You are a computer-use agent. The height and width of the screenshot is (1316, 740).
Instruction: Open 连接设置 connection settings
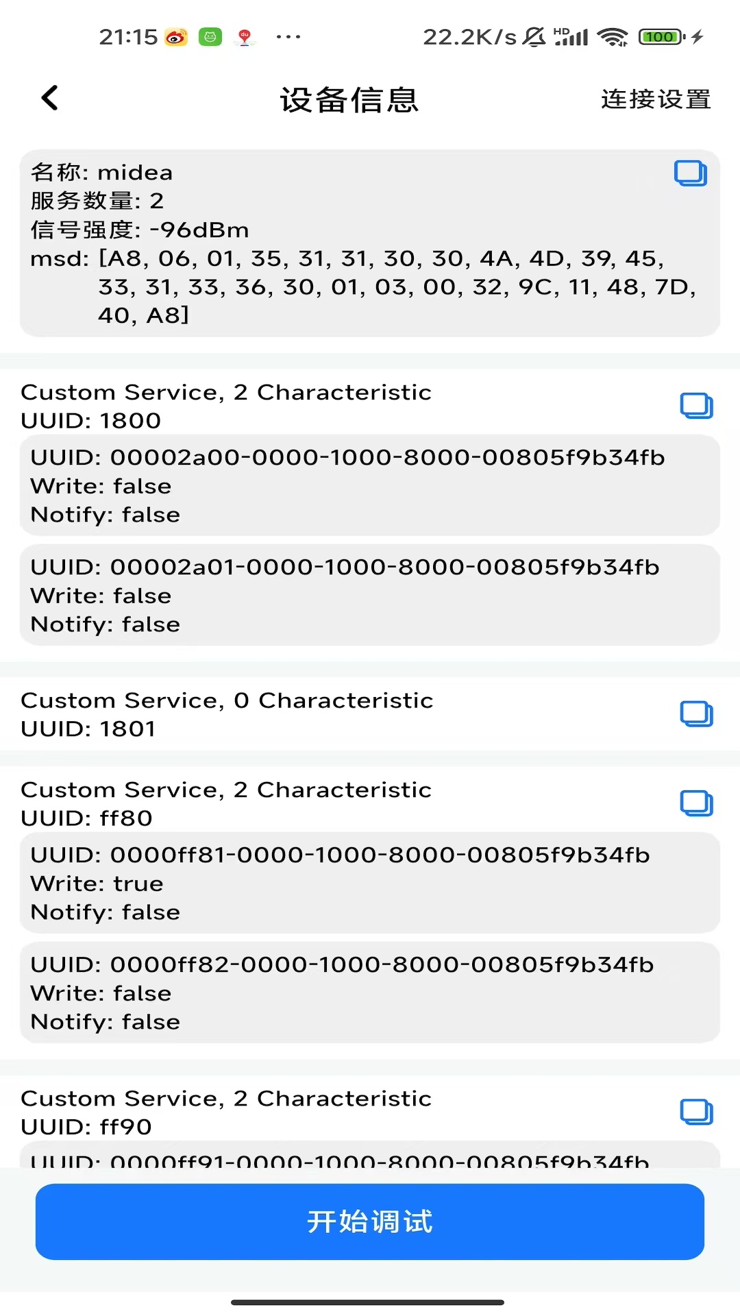tap(656, 99)
